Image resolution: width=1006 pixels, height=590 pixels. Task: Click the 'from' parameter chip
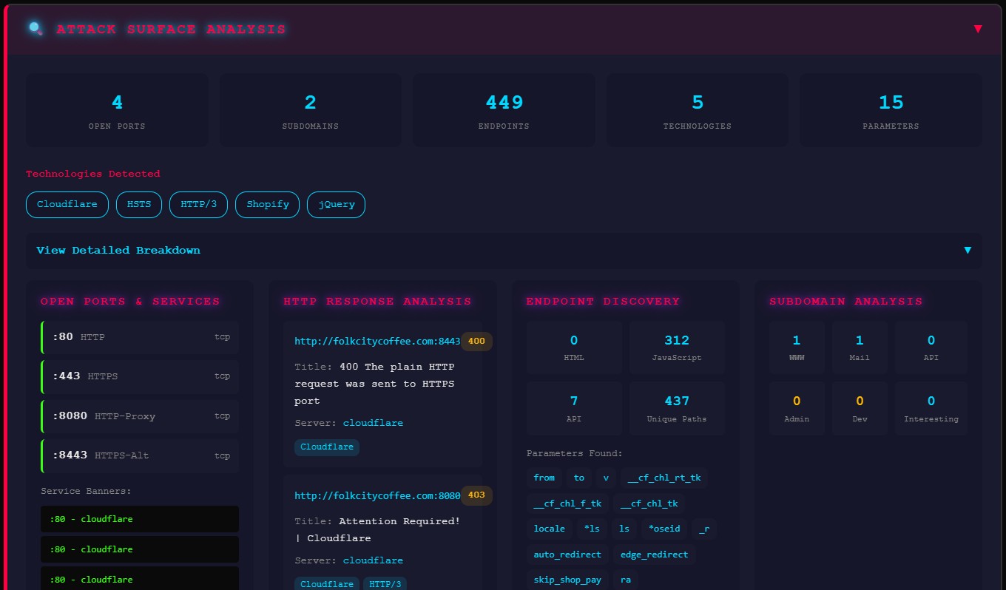544,478
